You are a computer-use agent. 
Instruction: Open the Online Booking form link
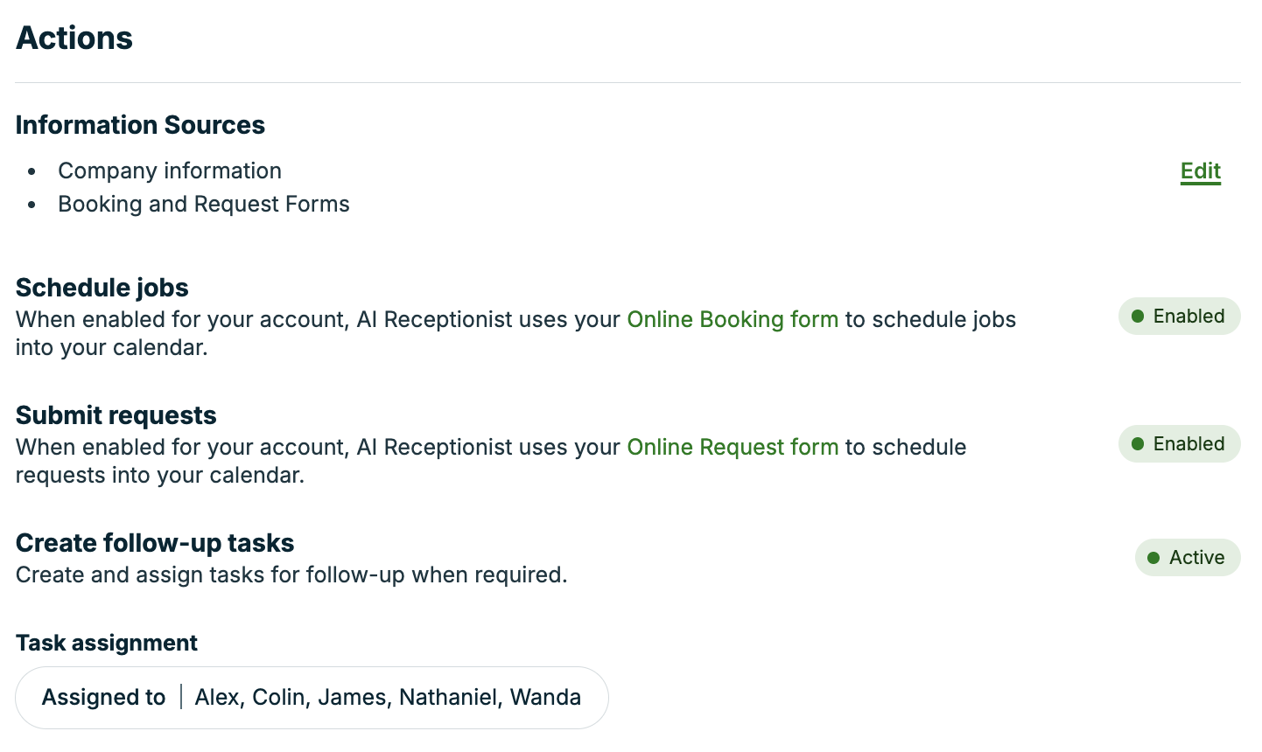click(x=733, y=319)
